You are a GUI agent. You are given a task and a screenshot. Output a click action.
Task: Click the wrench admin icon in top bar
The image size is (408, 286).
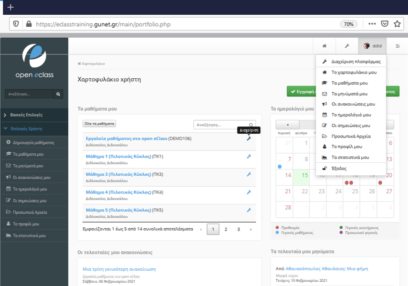point(347,46)
